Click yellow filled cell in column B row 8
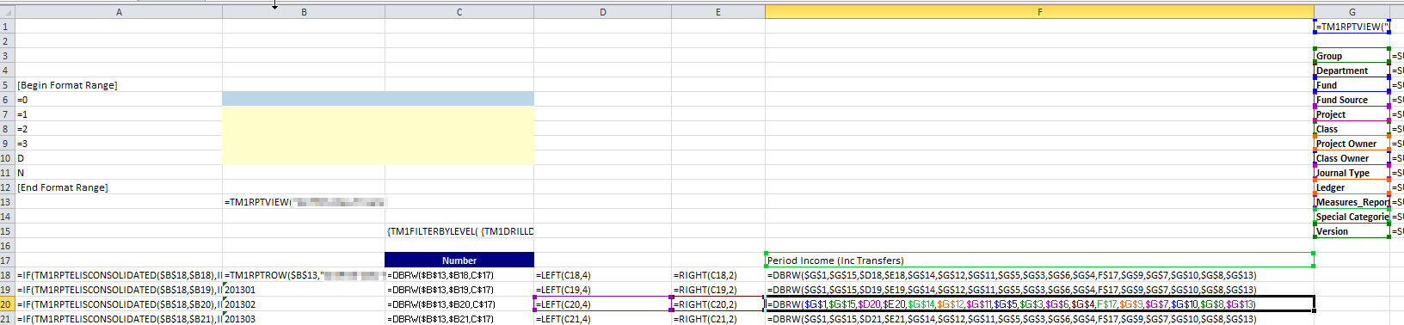 [x=304, y=129]
